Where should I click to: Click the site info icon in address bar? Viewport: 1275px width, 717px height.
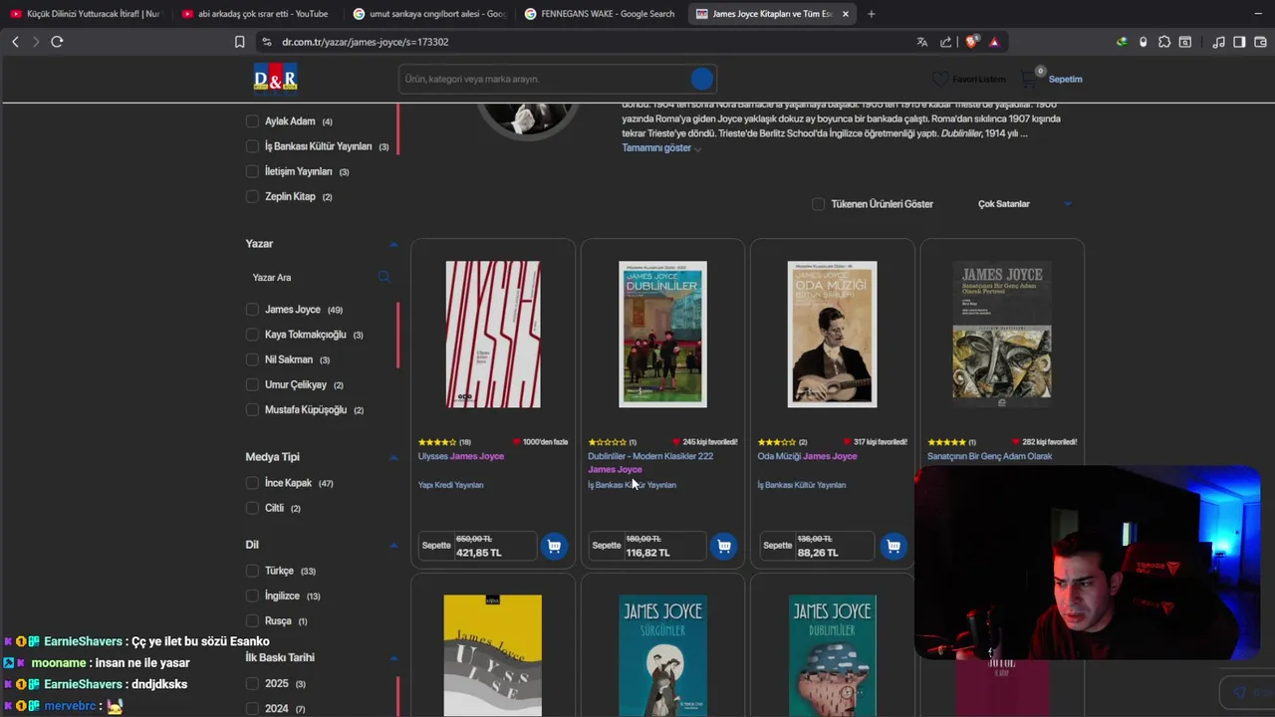[x=266, y=42]
